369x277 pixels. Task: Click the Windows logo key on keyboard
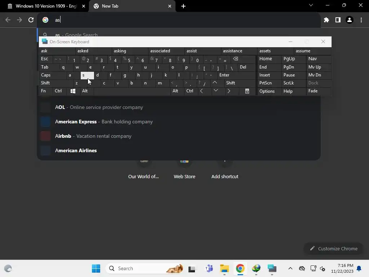click(73, 91)
